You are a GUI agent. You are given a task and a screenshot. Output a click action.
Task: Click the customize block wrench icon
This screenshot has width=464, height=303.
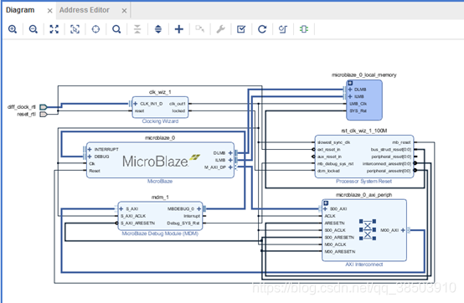(221, 29)
